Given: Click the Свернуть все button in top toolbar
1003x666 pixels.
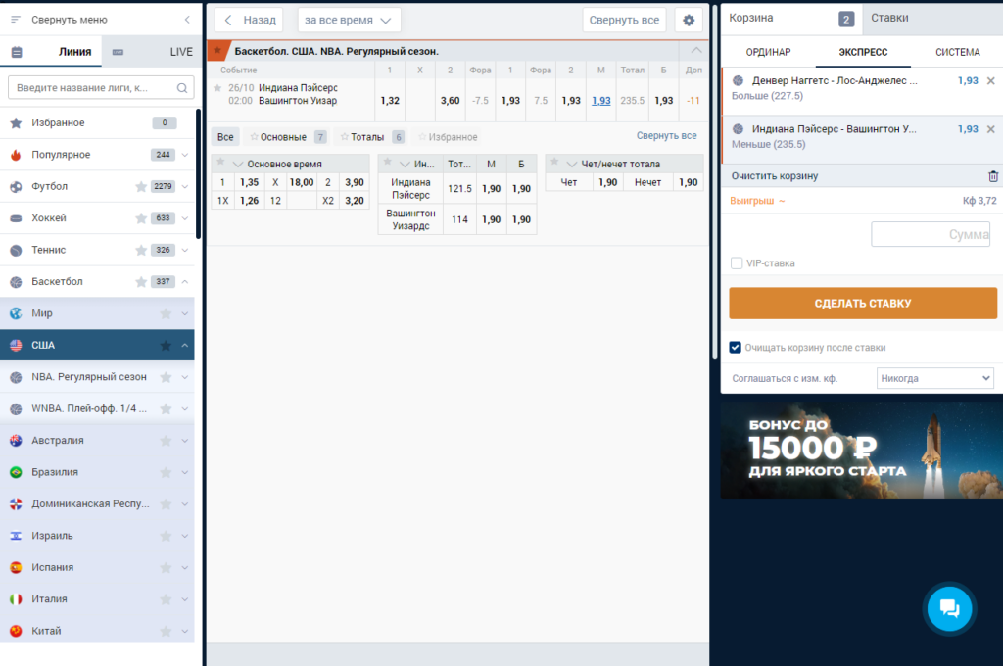Looking at the screenshot, I should (624, 20).
